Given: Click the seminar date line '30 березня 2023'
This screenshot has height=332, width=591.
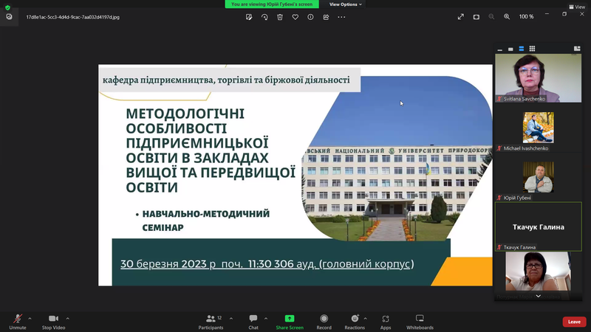Looking at the screenshot, I should point(267,264).
